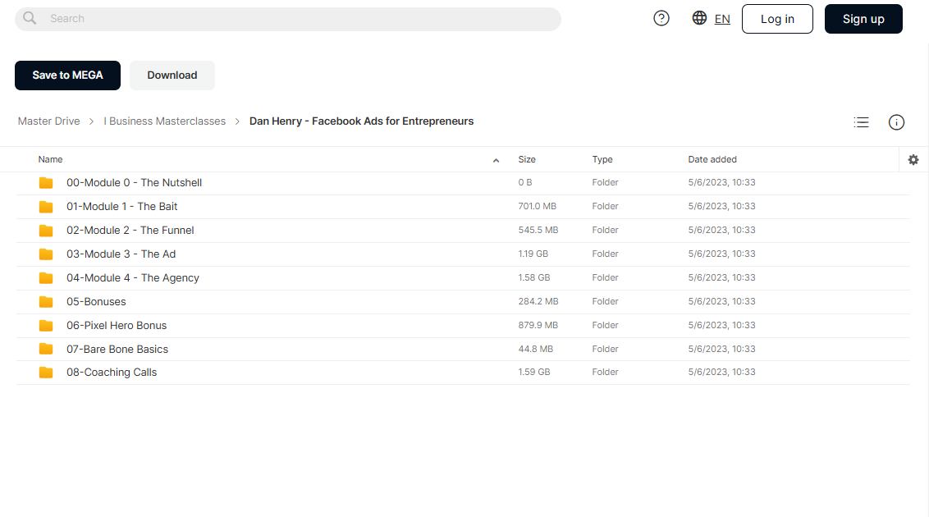Click the Download button
The width and height of the screenshot is (929, 517).
(x=172, y=75)
